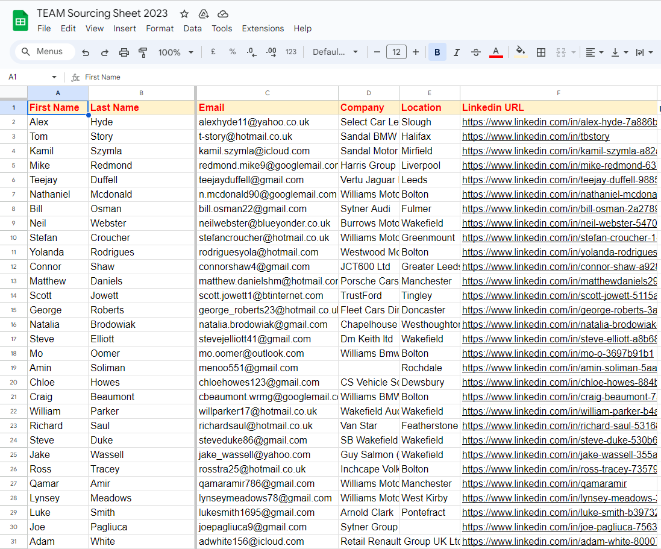Select the TrustFord company cell
The width and height of the screenshot is (661, 549).
(368, 295)
